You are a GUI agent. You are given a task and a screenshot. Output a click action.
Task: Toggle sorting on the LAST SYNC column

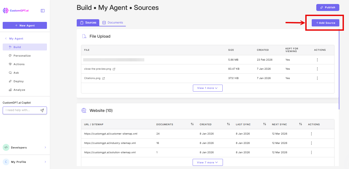[264, 124]
